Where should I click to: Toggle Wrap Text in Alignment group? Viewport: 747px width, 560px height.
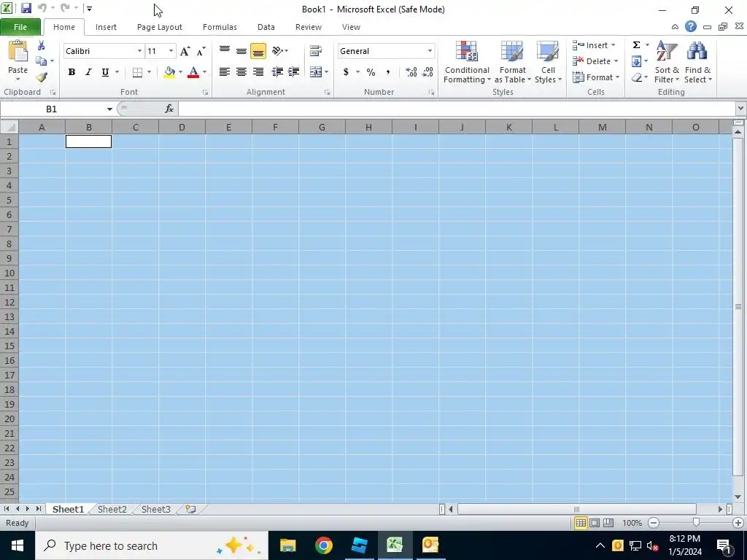315,51
